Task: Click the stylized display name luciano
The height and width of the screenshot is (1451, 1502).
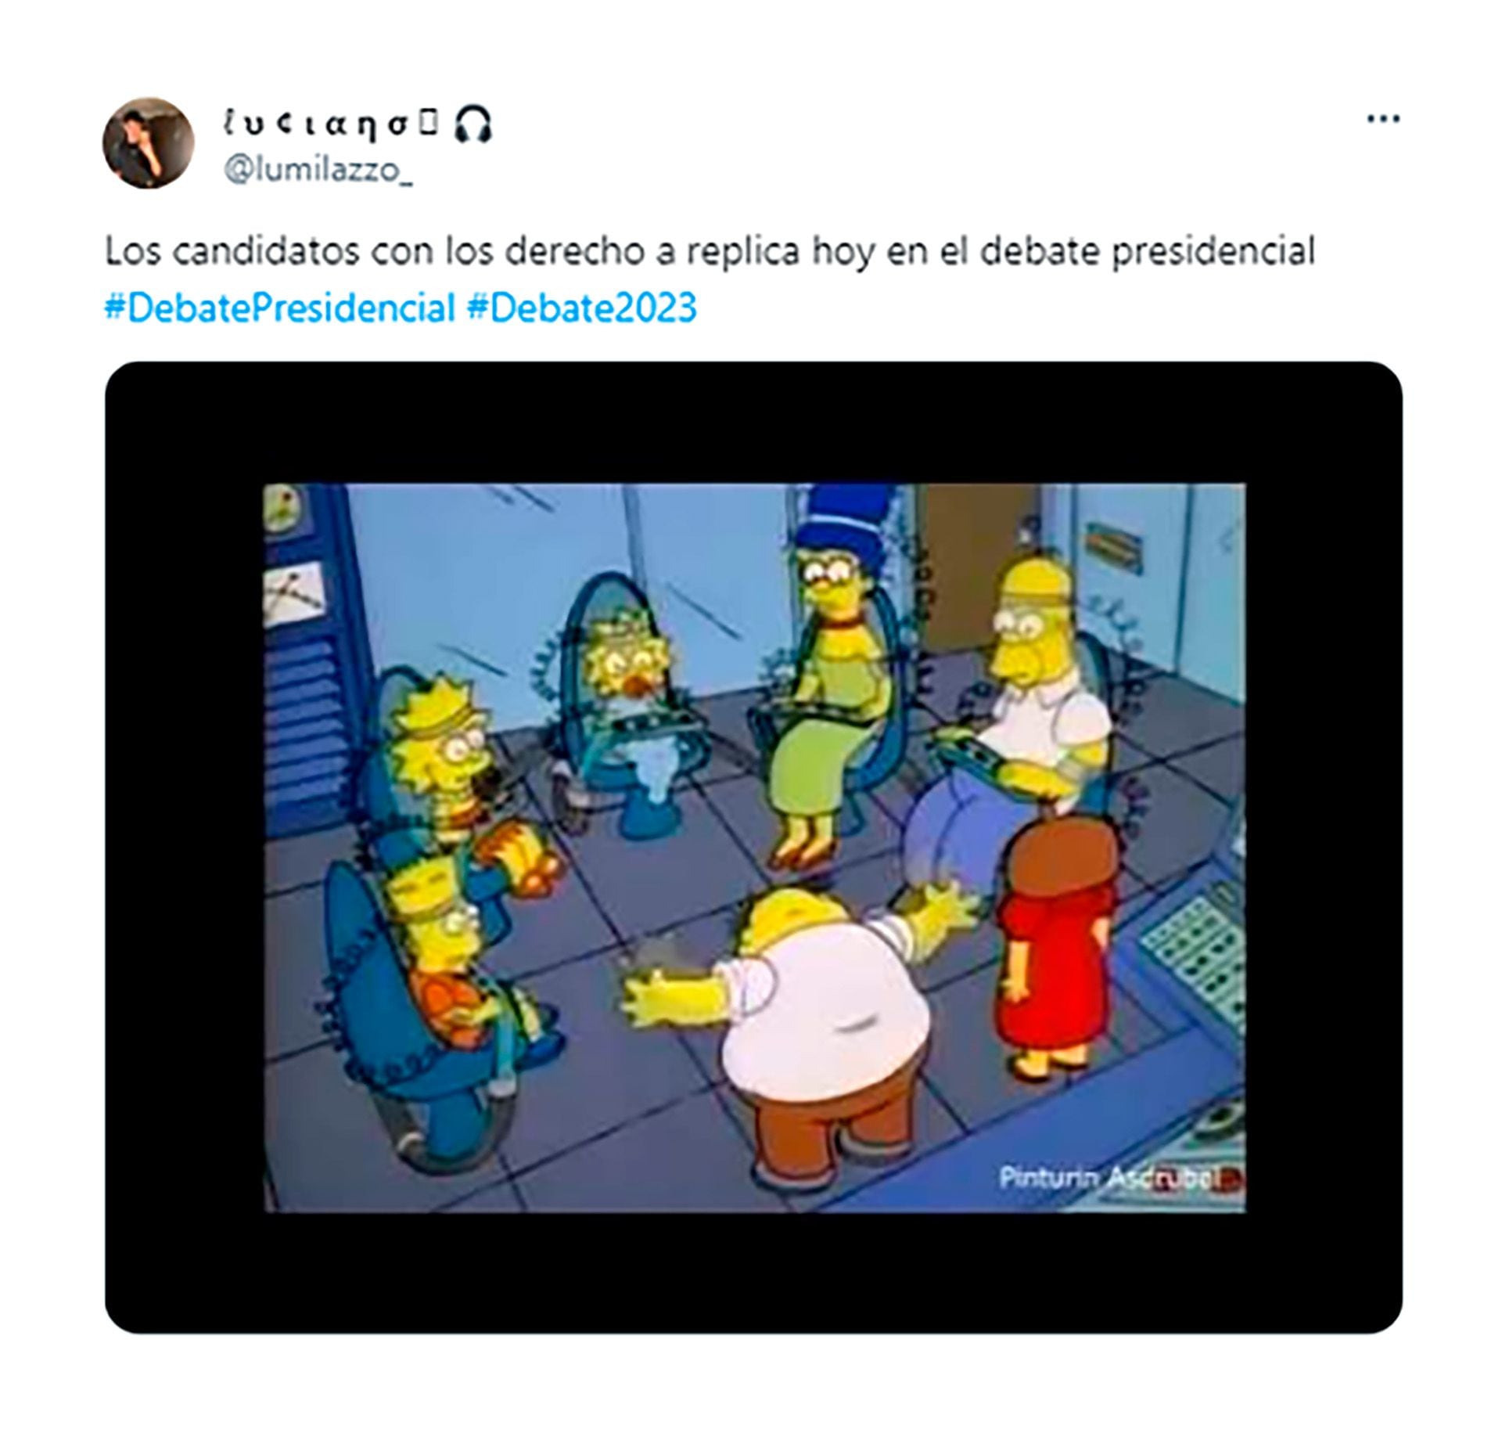Action: [x=329, y=124]
